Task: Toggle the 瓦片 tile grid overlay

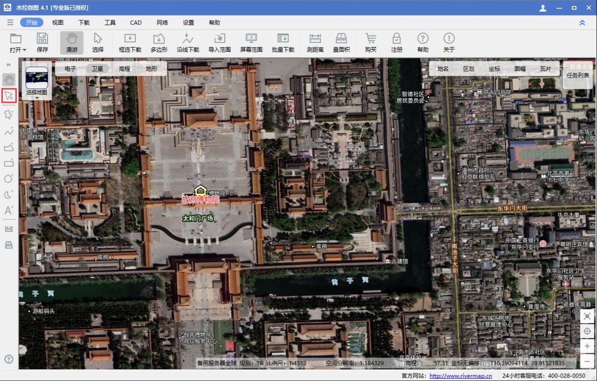Action: tap(546, 69)
